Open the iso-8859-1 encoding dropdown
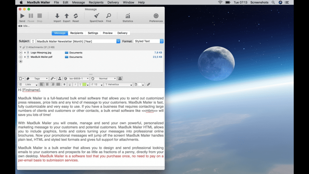Screen dimensions: 309x174 pyautogui.click(x=76, y=78)
